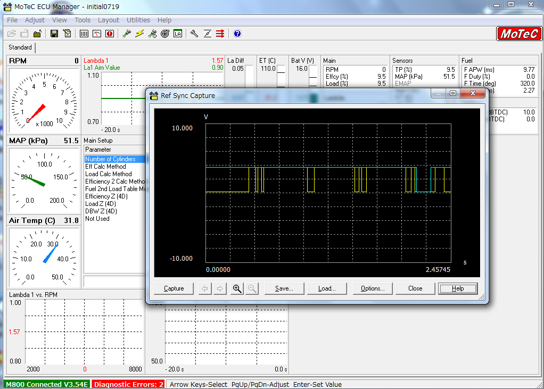Viewport: 544px width, 389px height.
Task: Click the Capture button
Action: (x=174, y=288)
